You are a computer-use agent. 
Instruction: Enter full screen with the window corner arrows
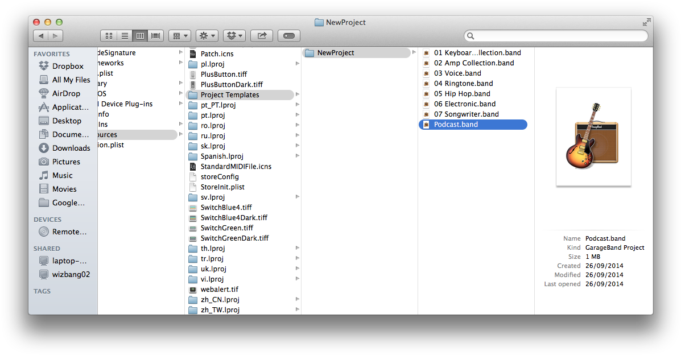click(x=647, y=22)
